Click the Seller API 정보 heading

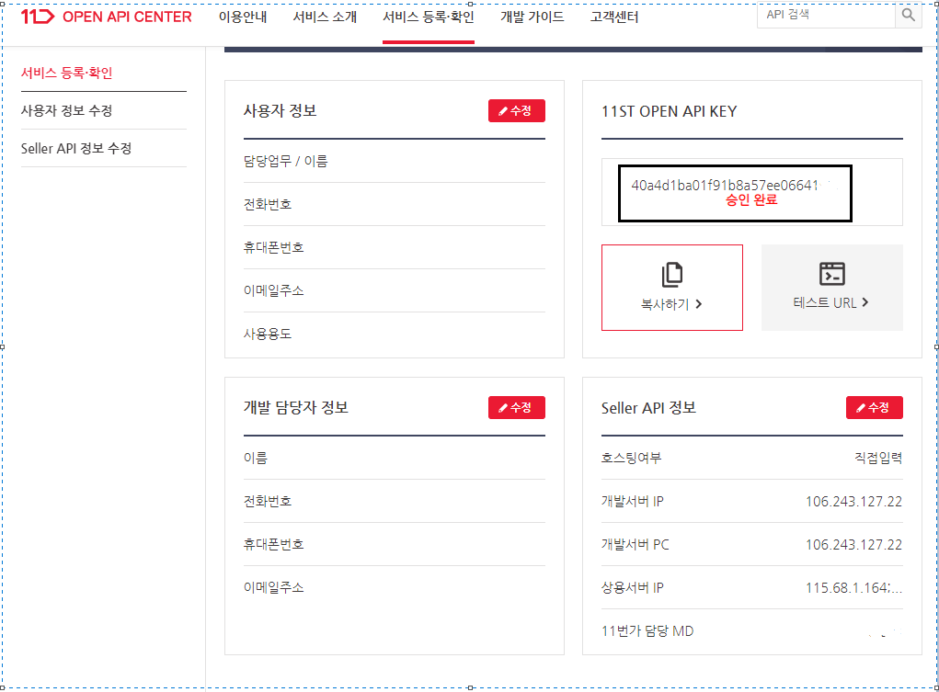648,408
